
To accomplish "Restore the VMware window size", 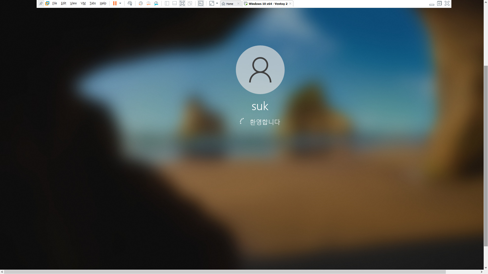I will click(x=439, y=4).
